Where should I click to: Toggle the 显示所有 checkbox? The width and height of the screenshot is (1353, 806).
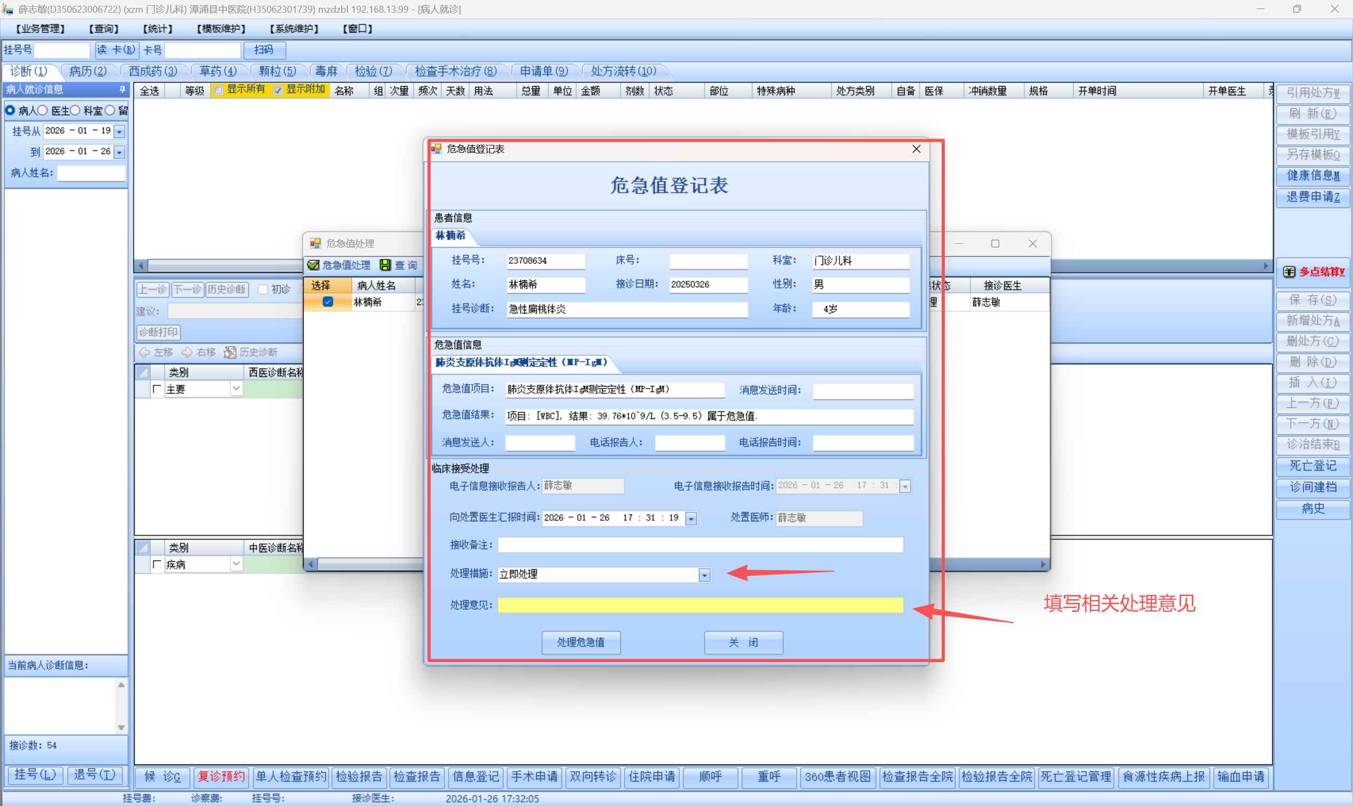[218, 90]
